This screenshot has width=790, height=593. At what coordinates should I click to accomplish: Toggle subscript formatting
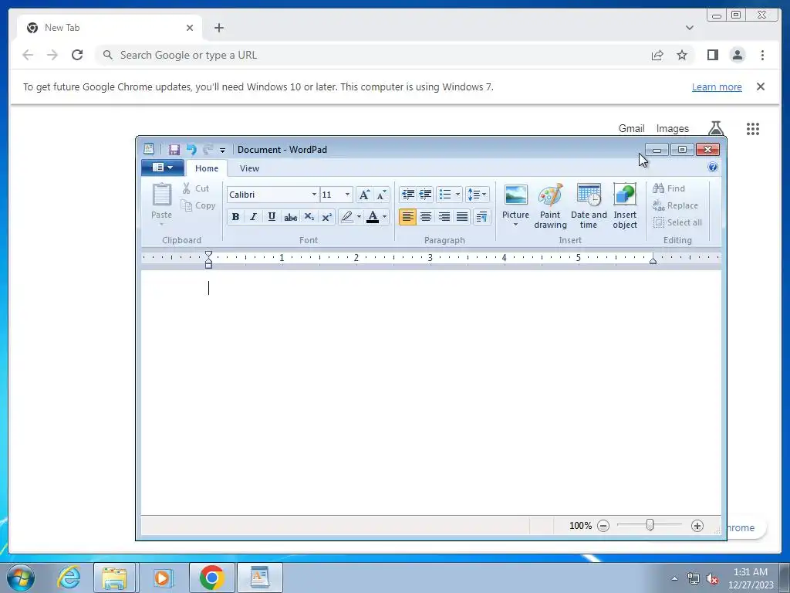309,217
